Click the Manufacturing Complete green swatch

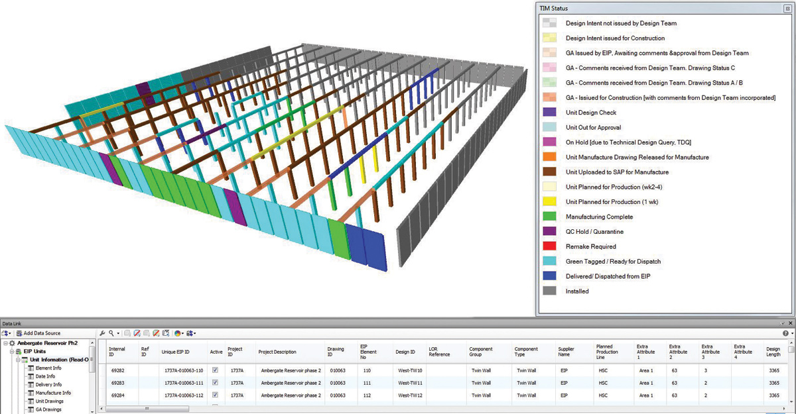tap(549, 217)
